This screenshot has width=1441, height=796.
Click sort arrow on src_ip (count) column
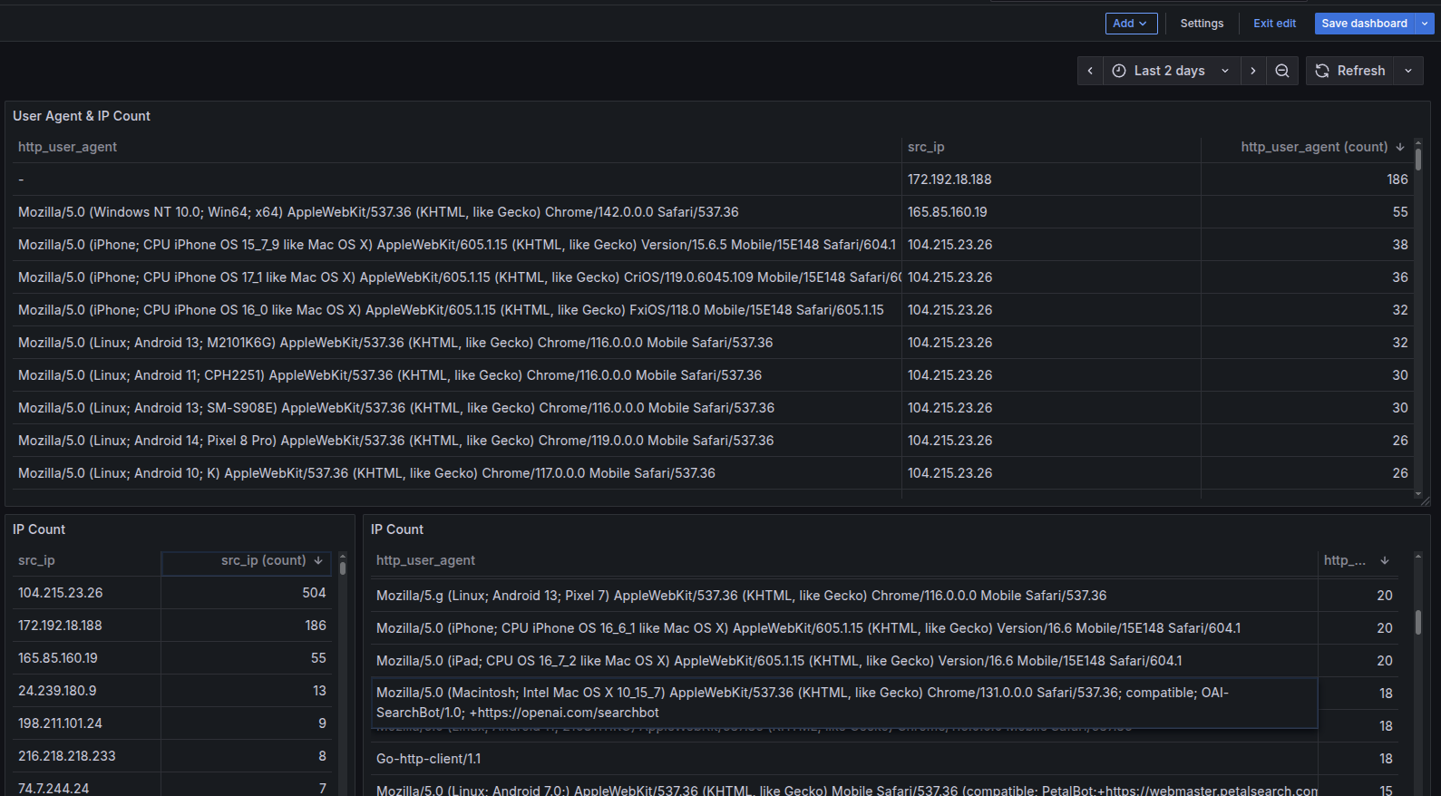[x=318, y=561]
